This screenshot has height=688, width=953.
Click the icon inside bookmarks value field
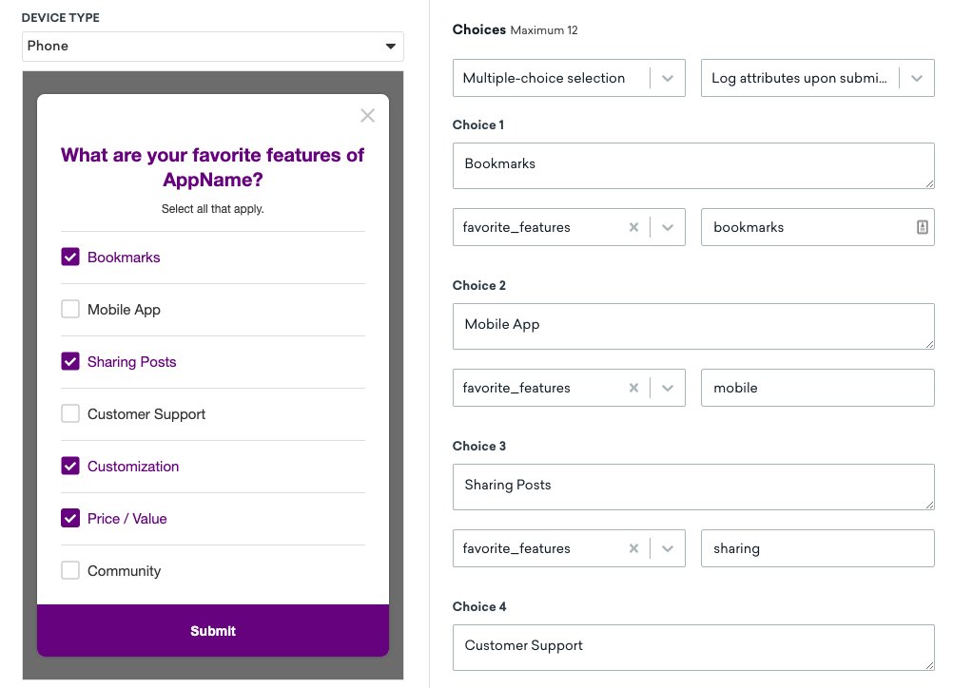(x=922, y=228)
